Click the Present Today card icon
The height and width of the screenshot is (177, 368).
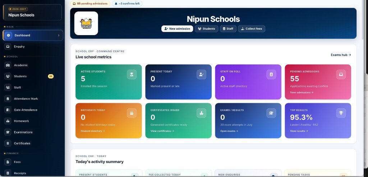201,75
